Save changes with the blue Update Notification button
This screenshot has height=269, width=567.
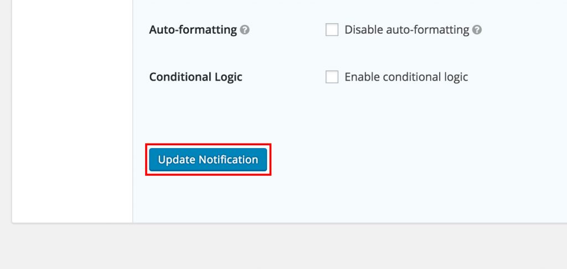click(208, 160)
